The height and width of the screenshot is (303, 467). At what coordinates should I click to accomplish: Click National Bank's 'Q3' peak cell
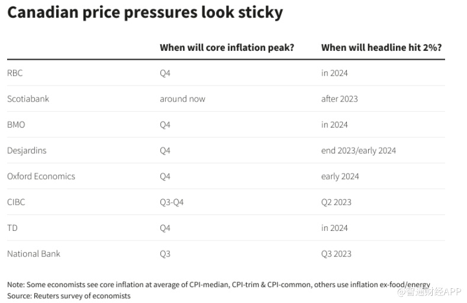pyautogui.click(x=165, y=254)
